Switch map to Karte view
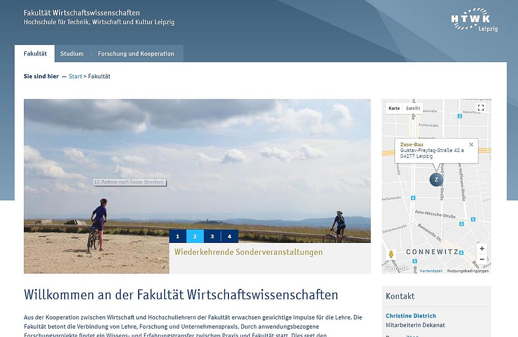The height and width of the screenshot is (337, 518). click(394, 109)
